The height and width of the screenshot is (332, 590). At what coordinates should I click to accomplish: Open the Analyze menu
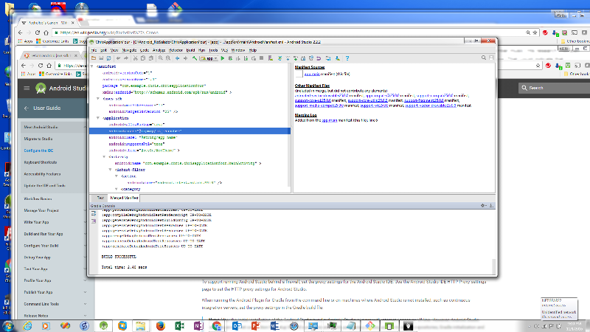click(159, 50)
